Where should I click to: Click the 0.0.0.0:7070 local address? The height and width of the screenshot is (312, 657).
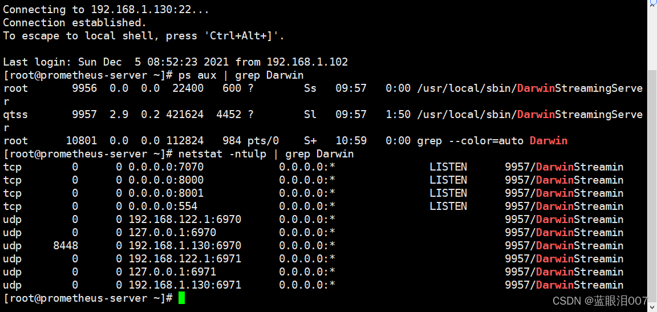166,167
